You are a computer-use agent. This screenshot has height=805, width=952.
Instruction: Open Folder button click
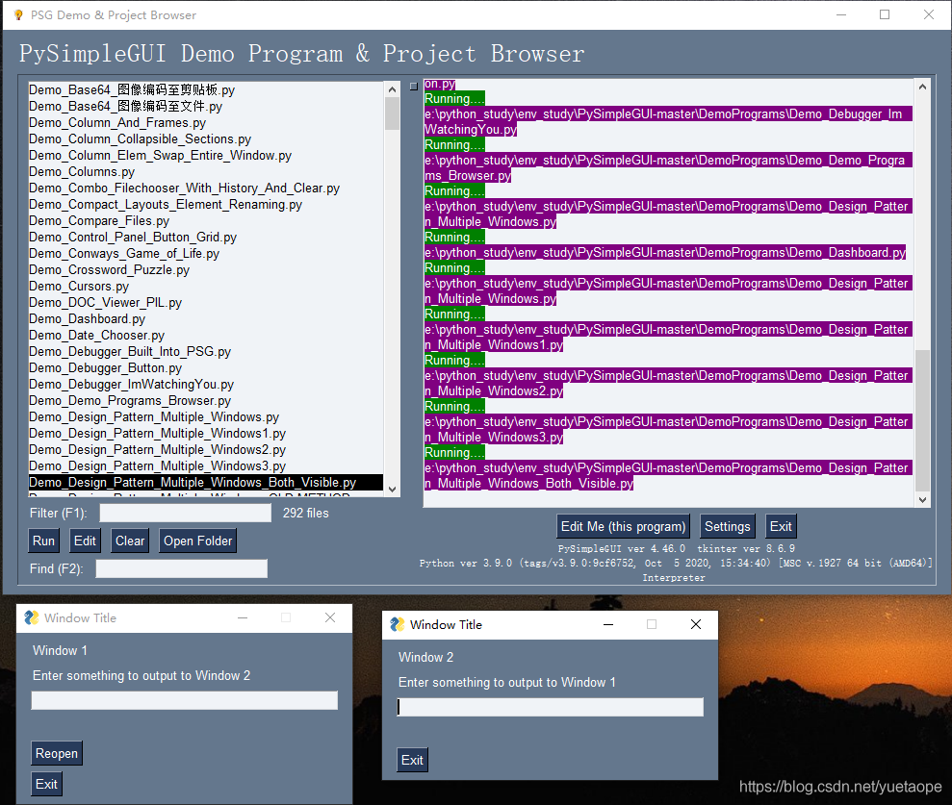click(198, 541)
